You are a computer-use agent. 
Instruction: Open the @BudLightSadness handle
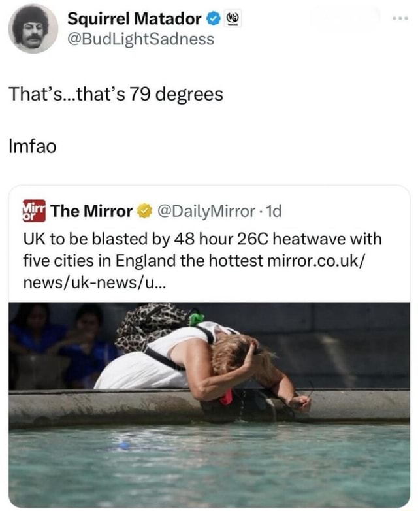click(140, 39)
